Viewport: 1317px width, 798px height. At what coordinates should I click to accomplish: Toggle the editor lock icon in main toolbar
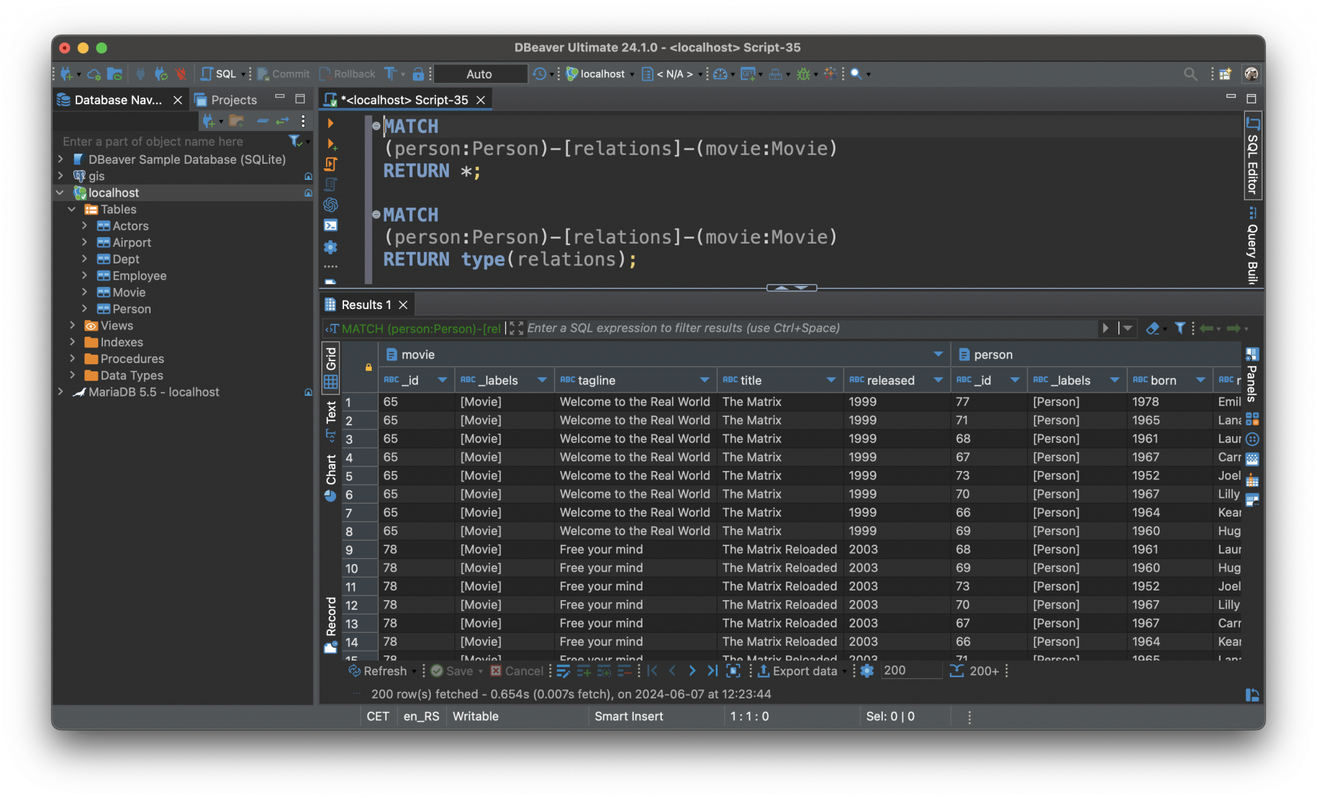click(419, 73)
